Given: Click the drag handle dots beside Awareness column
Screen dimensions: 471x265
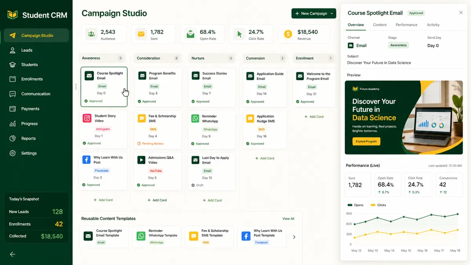Looking at the screenshot, I should (76, 87).
